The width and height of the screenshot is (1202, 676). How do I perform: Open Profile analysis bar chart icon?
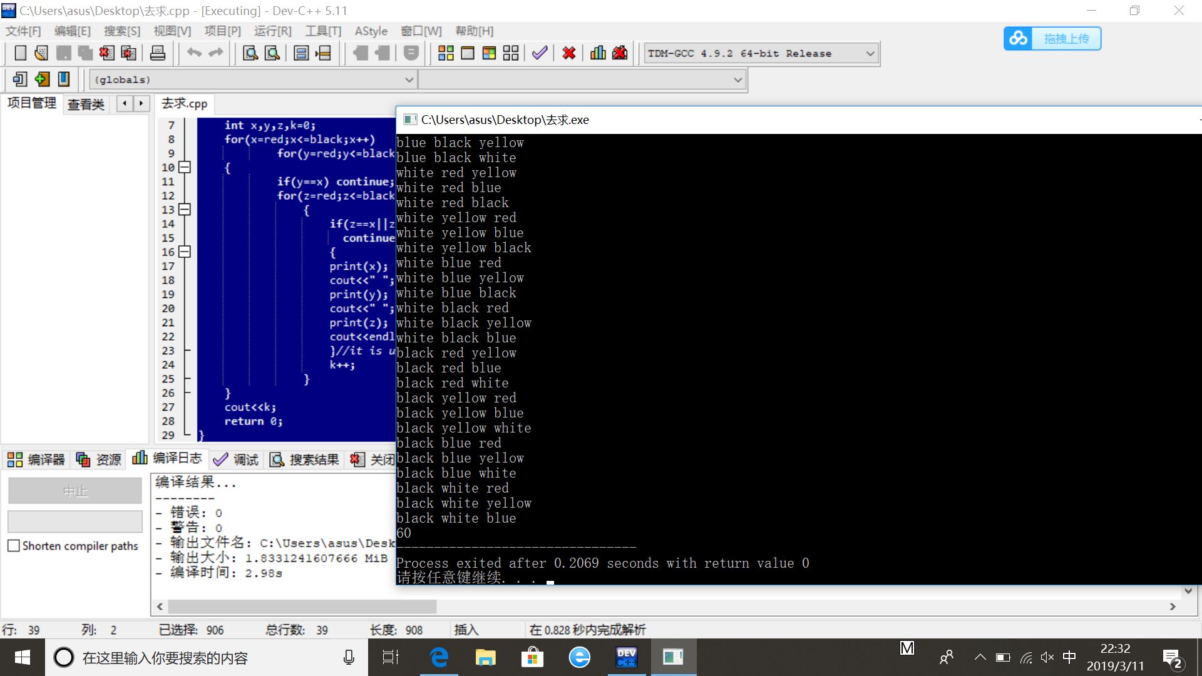(x=598, y=53)
